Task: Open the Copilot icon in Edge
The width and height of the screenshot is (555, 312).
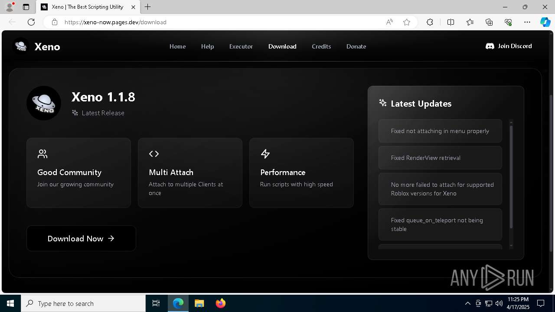Action: (545, 22)
